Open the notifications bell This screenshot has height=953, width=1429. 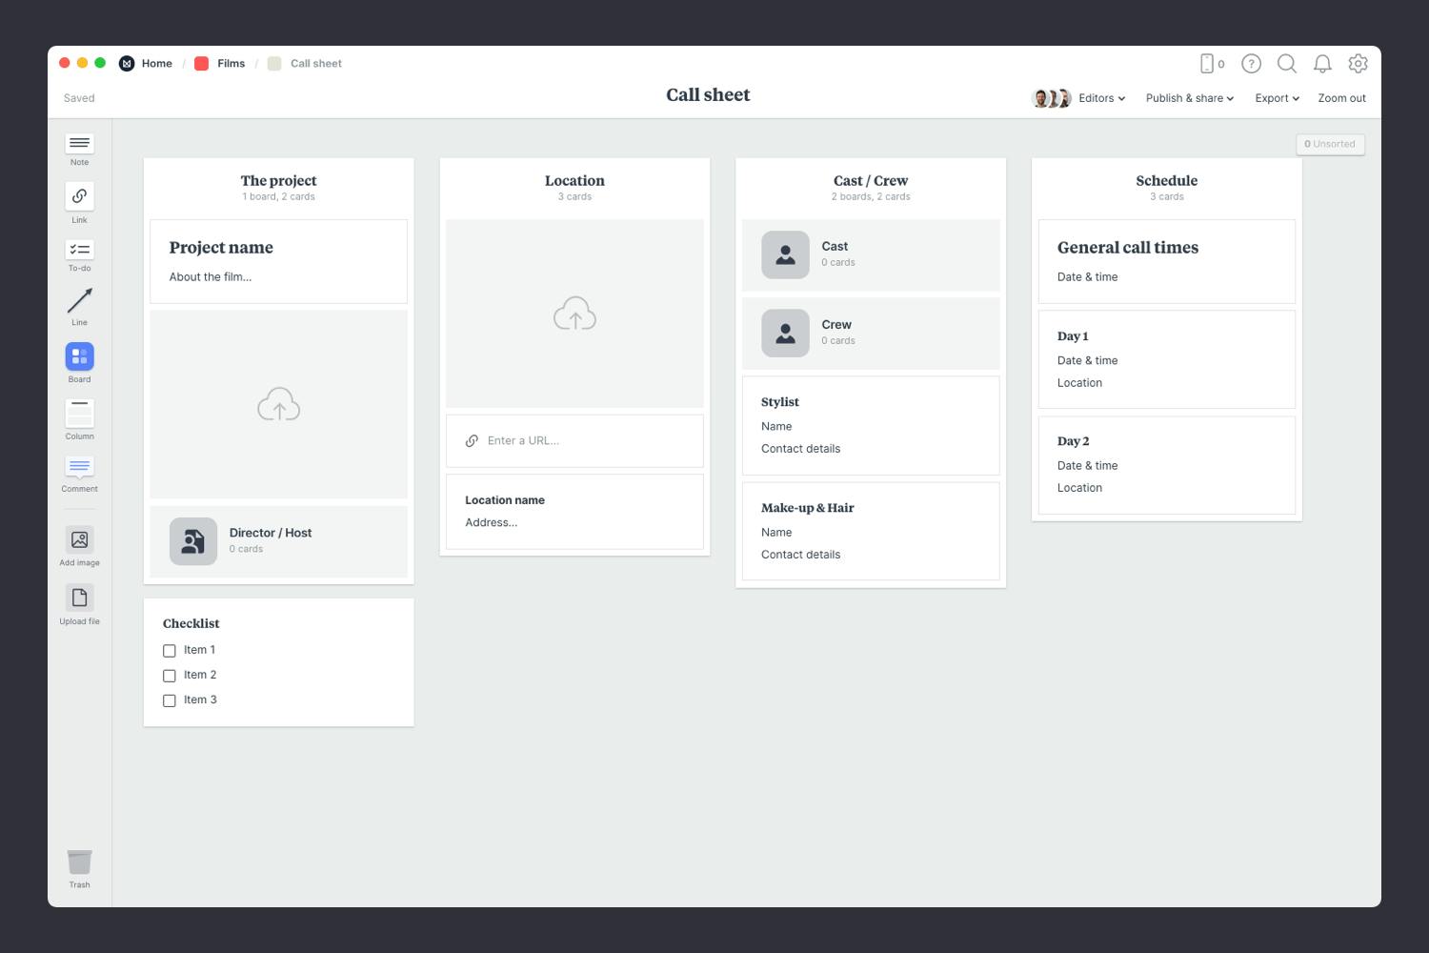tap(1322, 64)
